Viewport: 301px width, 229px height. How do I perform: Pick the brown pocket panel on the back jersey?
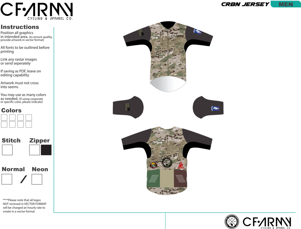(180, 178)
